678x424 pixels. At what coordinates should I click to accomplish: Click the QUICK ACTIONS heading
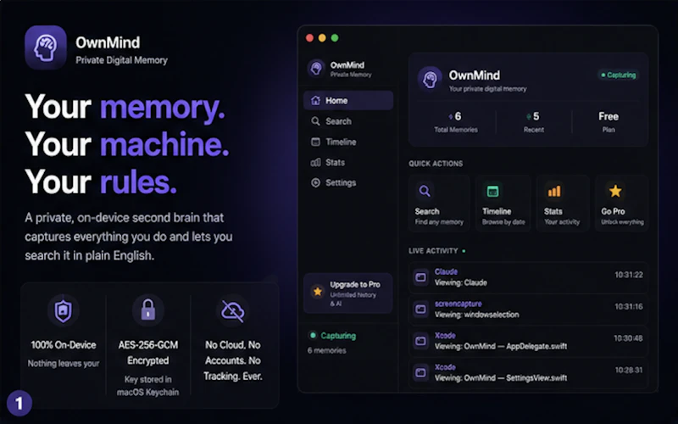click(x=436, y=164)
